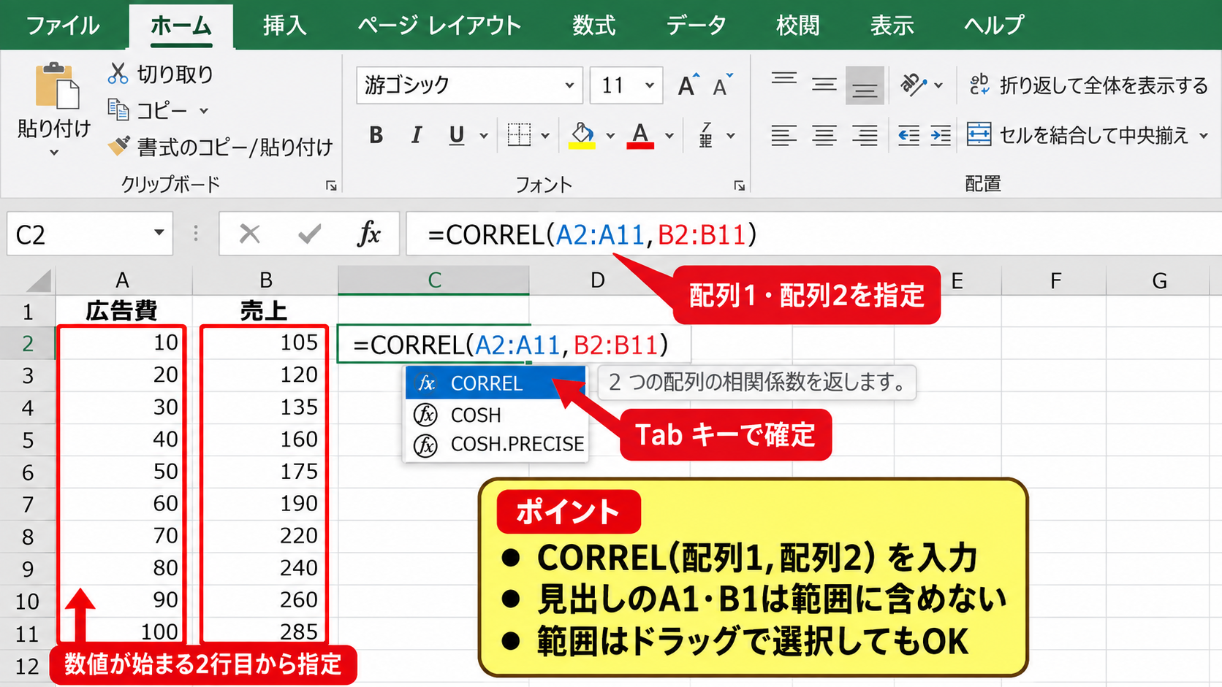
Task: Select the Format Painter brush icon
Action: coord(118,146)
